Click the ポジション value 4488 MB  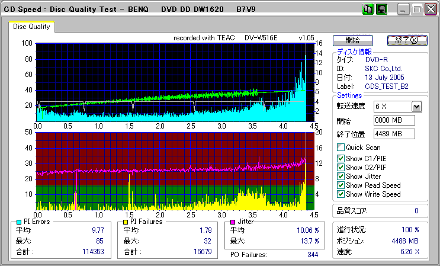[405, 241]
